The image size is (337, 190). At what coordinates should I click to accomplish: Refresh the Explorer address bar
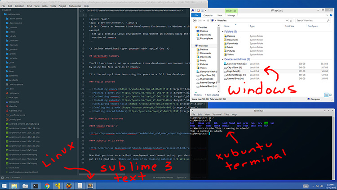pos(291,20)
